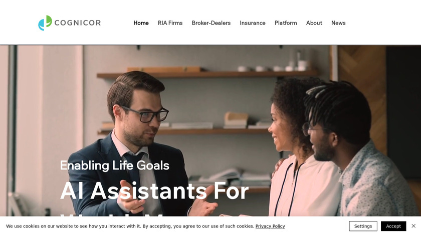View the News section

click(x=338, y=23)
